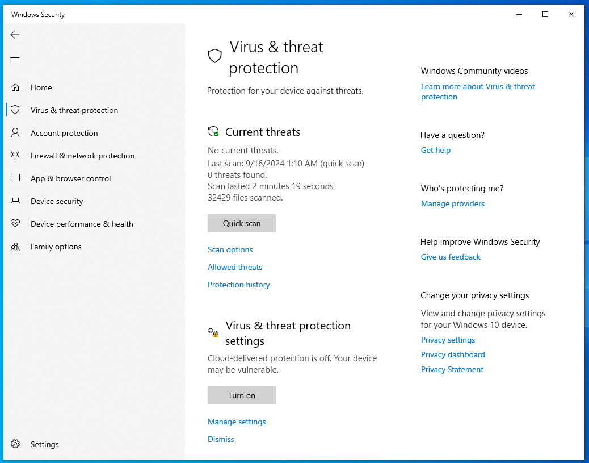Open Scan options link
589x463 pixels.
point(230,249)
